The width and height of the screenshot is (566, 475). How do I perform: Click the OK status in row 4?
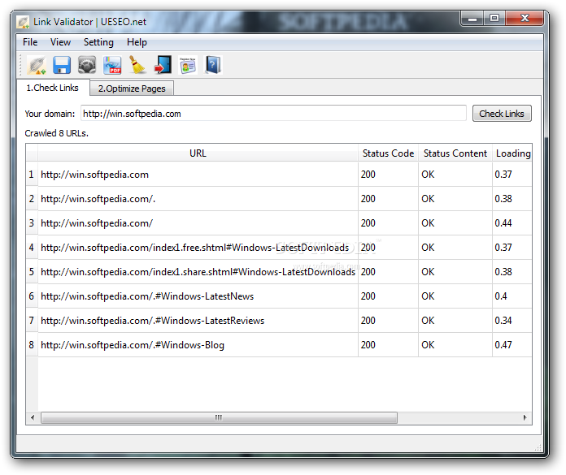click(x=455, y=248)
